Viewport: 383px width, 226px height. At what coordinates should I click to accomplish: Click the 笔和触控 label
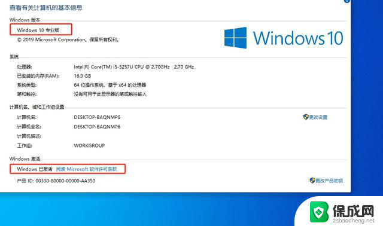pos(26,94)
